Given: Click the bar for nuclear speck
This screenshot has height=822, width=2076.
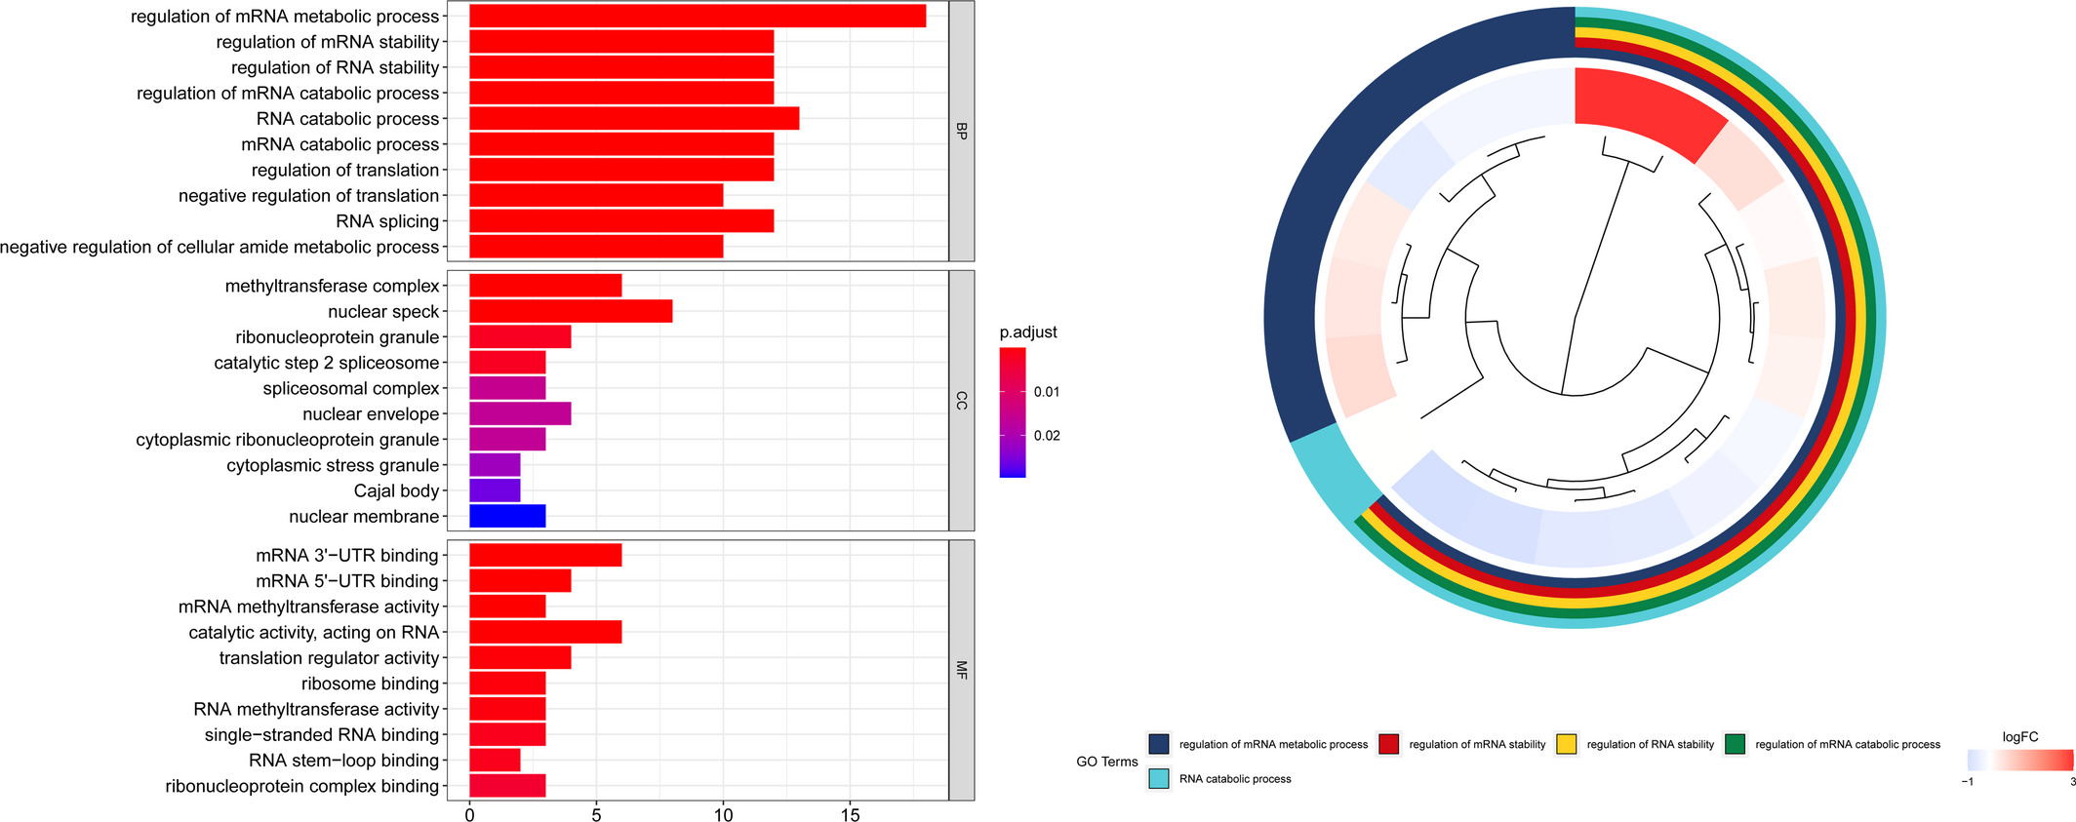Looking at the screenshot, I should [571, 312].
